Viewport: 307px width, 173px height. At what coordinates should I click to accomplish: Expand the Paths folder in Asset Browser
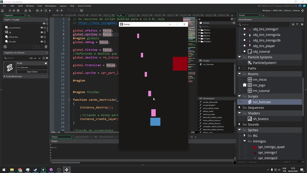pos(239,68)
